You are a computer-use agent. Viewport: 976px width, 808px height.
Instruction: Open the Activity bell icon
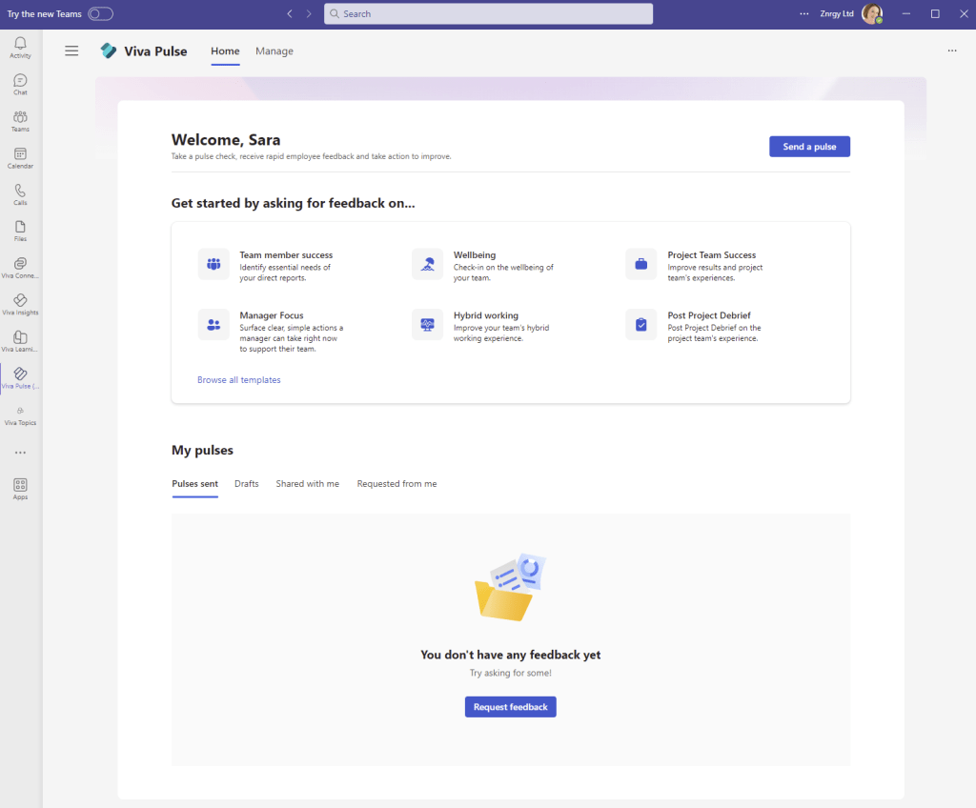[20, 47]
